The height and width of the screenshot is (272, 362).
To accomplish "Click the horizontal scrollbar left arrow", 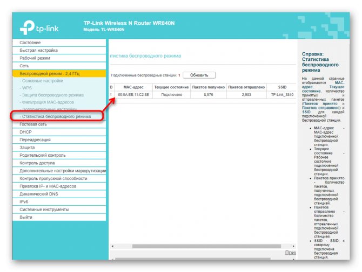I will tap(112, 246).
